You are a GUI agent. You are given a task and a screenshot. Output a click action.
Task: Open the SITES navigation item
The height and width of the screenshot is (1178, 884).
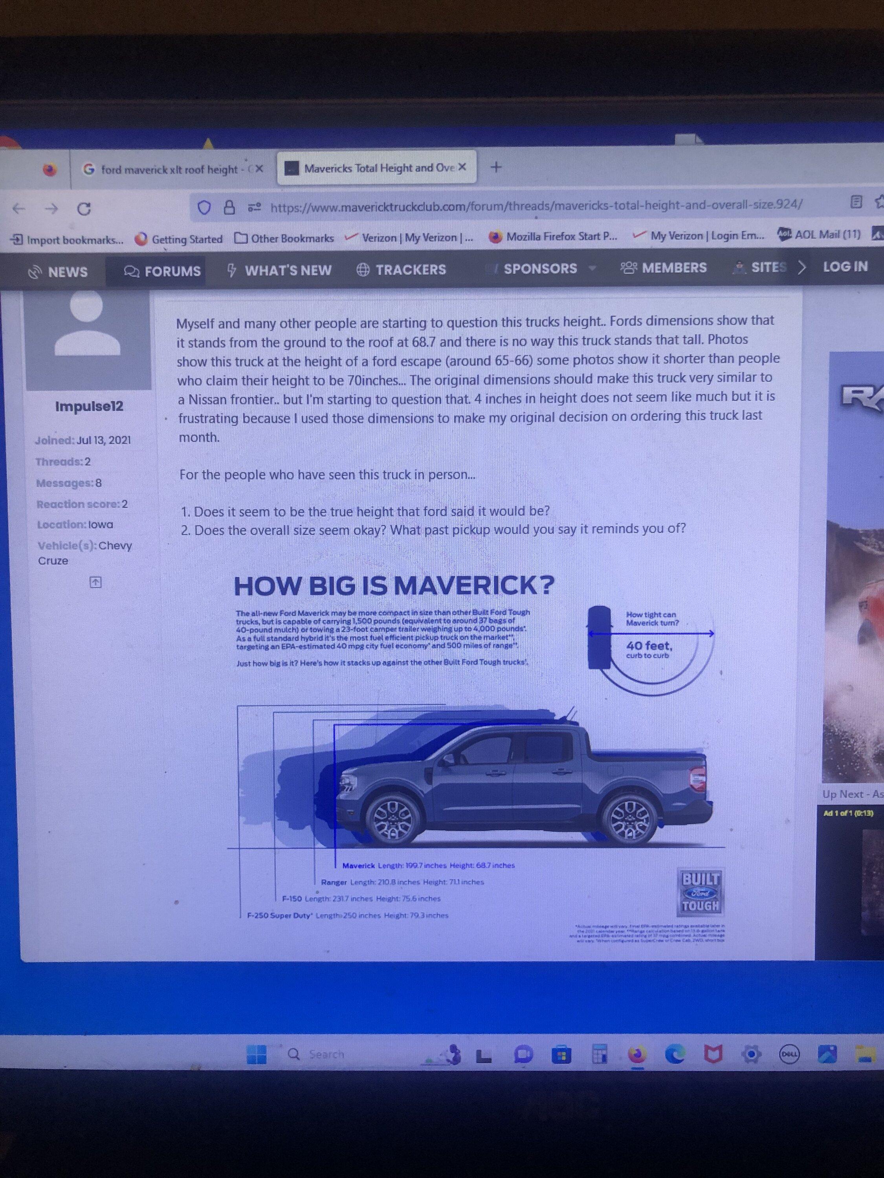[x=760, y=267]
